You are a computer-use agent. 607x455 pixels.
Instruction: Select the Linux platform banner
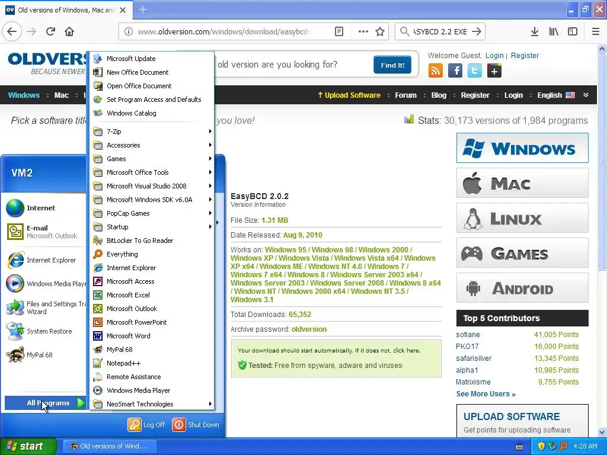coord(522,218)
